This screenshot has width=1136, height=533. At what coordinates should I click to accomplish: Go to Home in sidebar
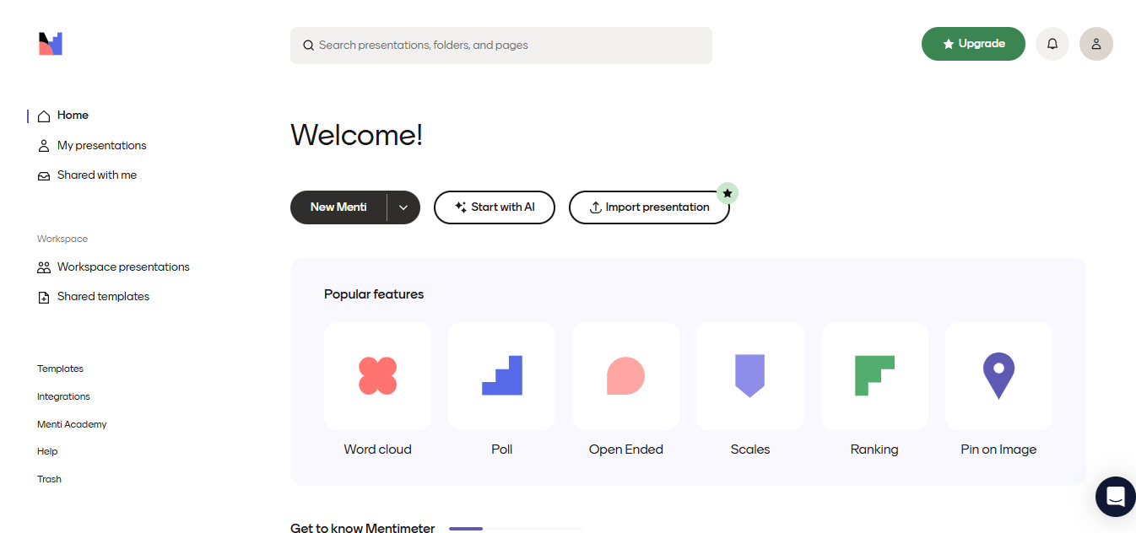(x=63, y=116)
